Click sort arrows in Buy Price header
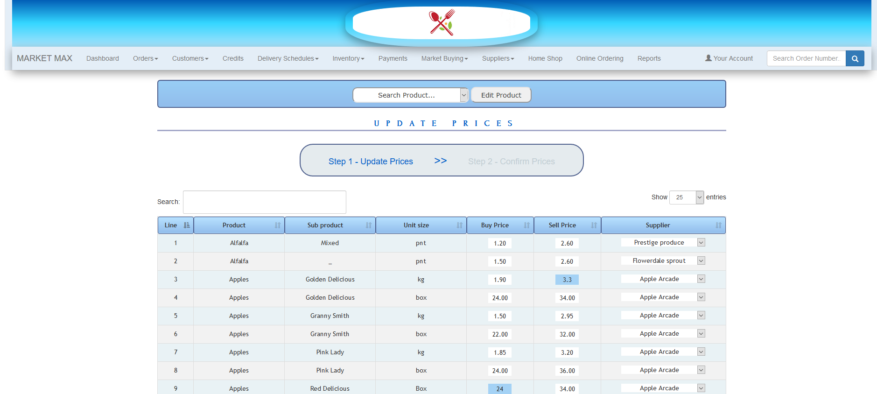This screenshot has width=877, height=394. click(x=527, y=225)
